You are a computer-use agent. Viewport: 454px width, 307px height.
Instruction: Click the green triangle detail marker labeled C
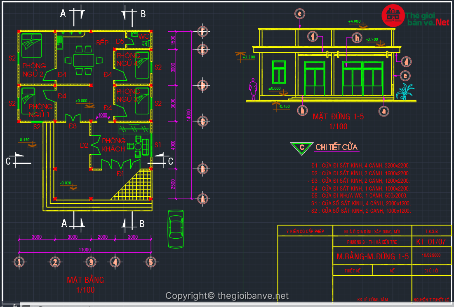pos(302,147)
